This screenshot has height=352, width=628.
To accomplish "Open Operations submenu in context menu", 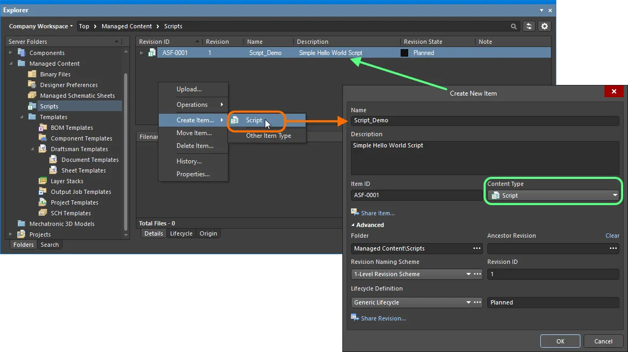I will [x=194, y=104].
